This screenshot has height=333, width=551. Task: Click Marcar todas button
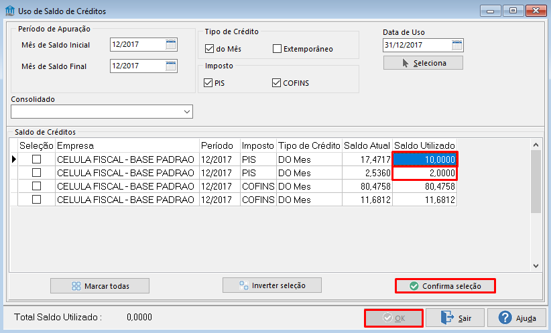tap(100, 286)
